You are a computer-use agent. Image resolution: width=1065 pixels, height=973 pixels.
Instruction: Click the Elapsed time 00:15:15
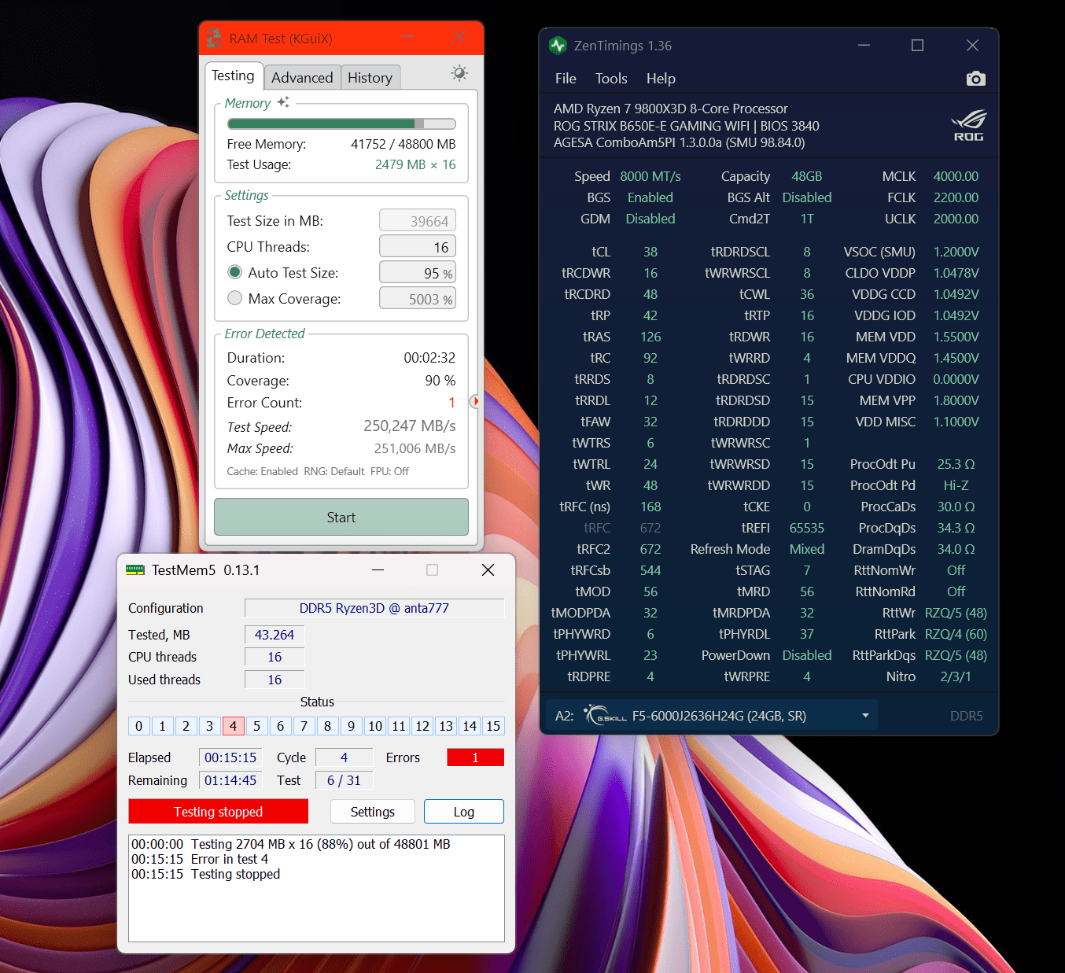pyautogui.click(x=230, y=757)
